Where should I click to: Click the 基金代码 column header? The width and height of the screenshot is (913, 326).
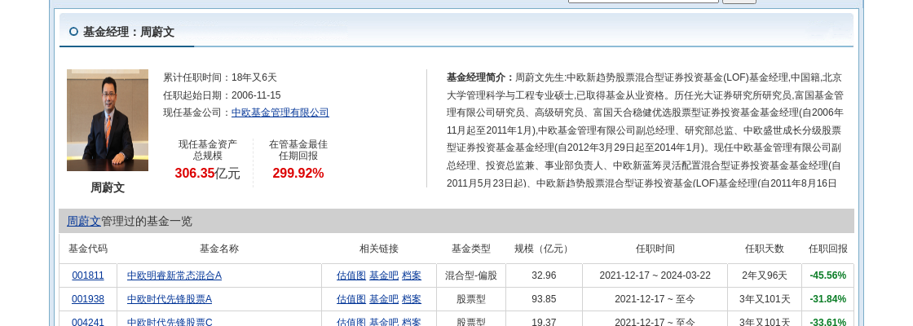point(88,249)
